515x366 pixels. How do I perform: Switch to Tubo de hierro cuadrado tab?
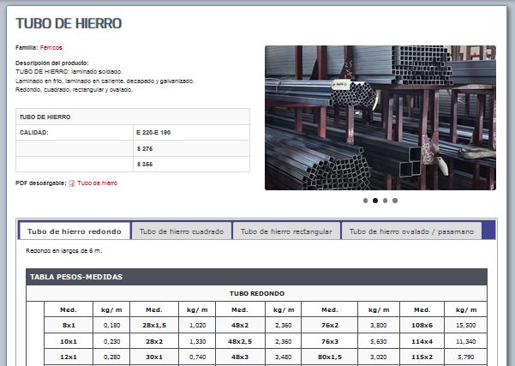tap(182, 231)
